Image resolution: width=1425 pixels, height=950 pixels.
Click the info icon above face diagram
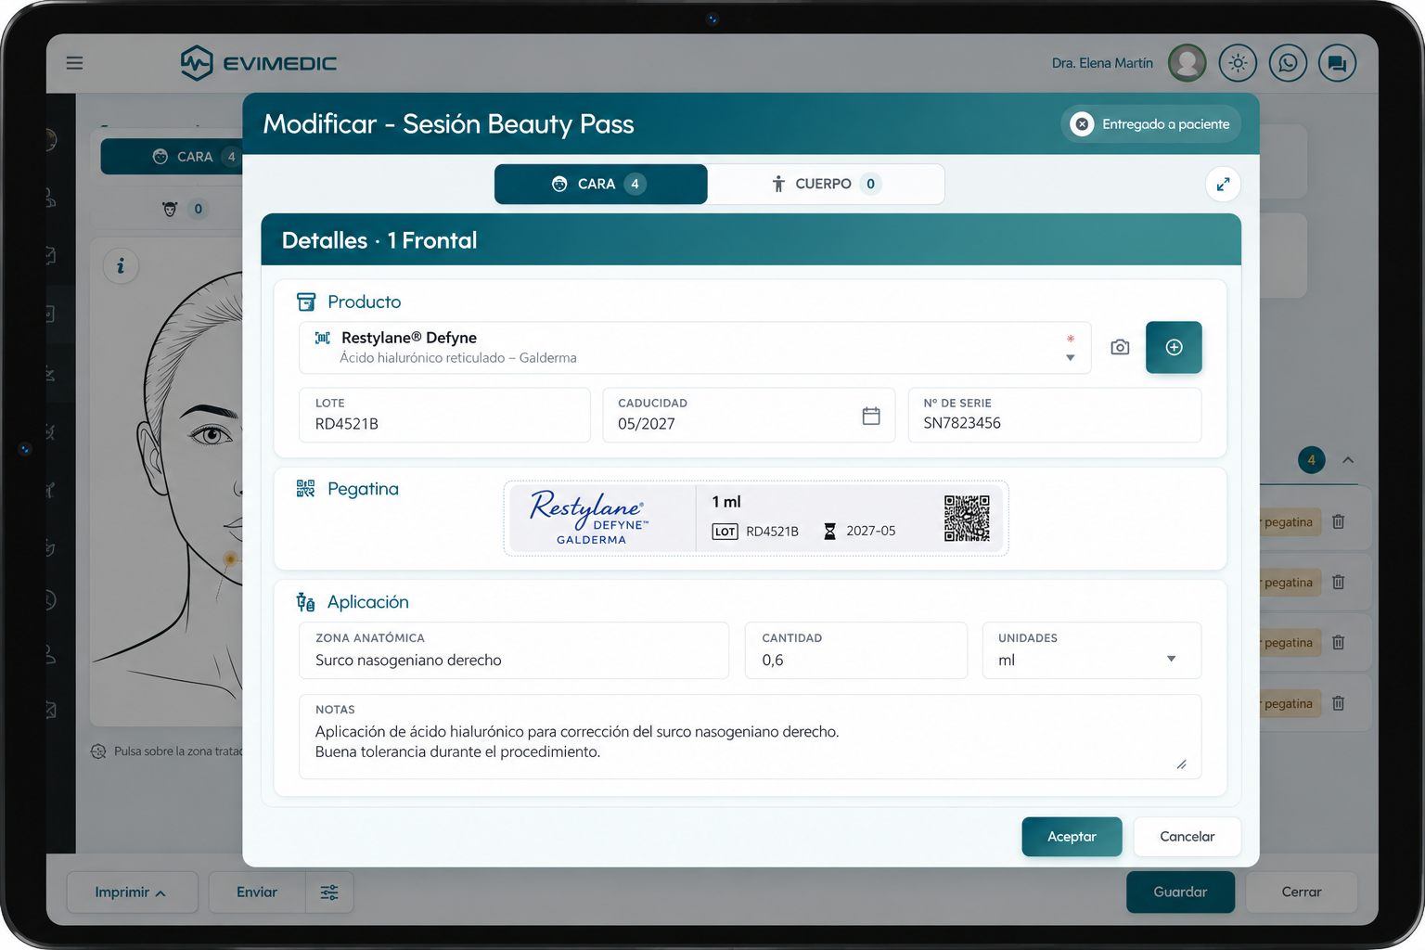tap(121, 266)
